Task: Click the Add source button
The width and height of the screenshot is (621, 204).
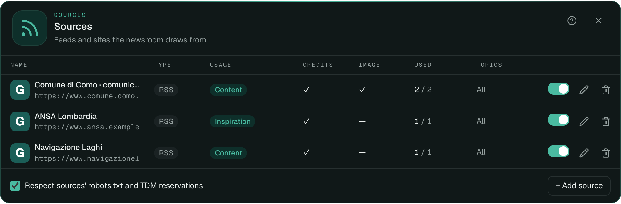Action: click(x=579, y=186)
